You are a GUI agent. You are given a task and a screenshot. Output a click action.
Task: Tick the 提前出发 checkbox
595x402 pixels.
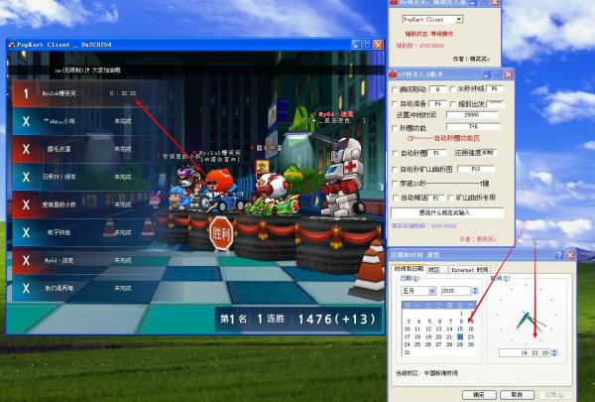click(452, 104)
